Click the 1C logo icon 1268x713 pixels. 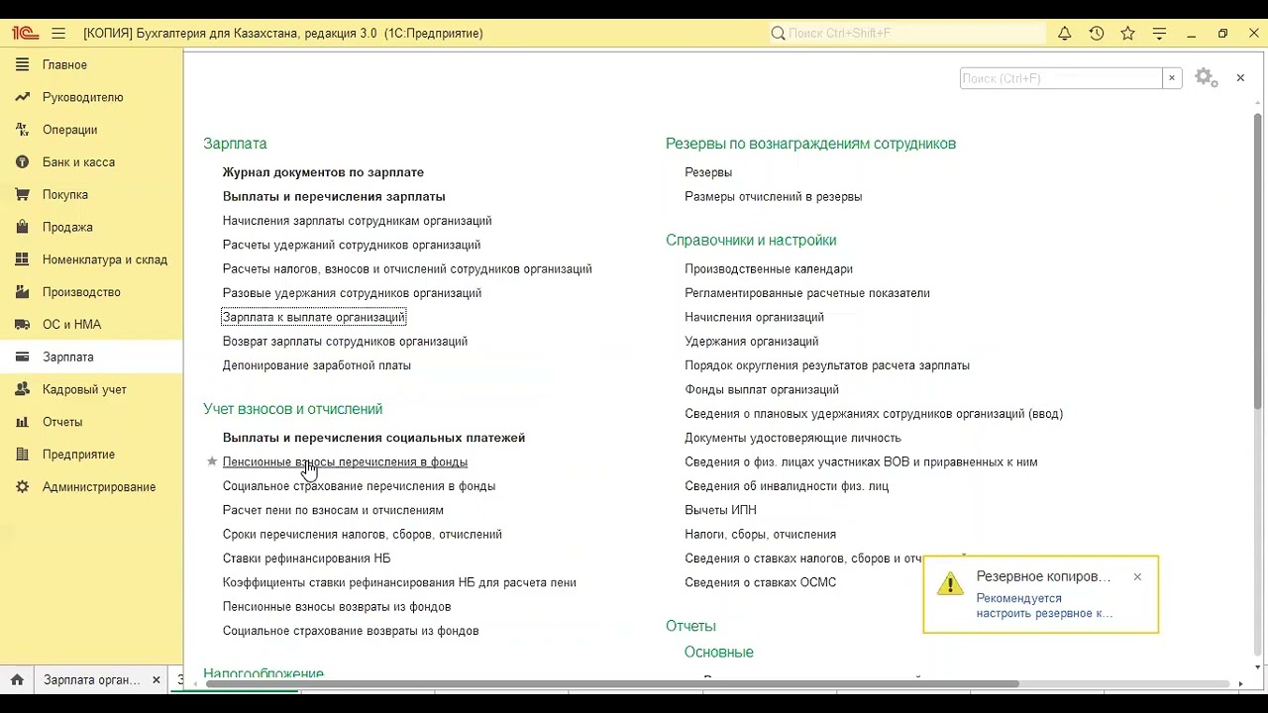pyautogui.click(x=25, y=33)
